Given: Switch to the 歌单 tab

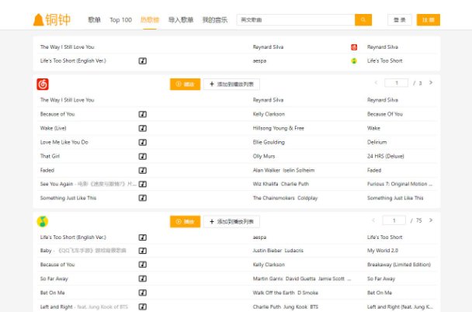Looking at the screenshot, I should (94, 19).
